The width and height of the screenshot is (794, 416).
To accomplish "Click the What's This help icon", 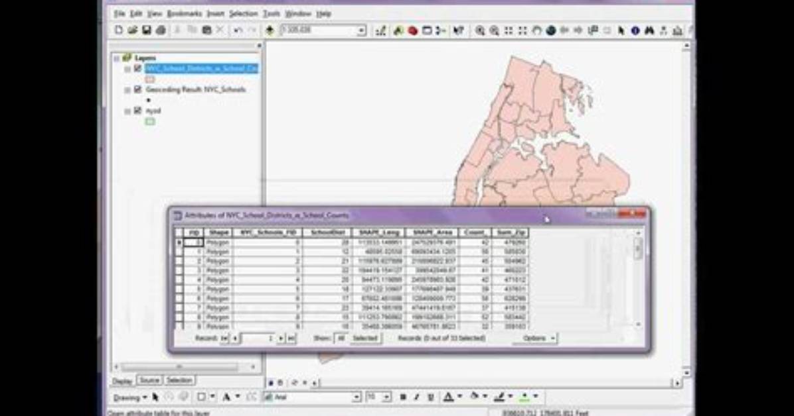I will pos(458,31).
